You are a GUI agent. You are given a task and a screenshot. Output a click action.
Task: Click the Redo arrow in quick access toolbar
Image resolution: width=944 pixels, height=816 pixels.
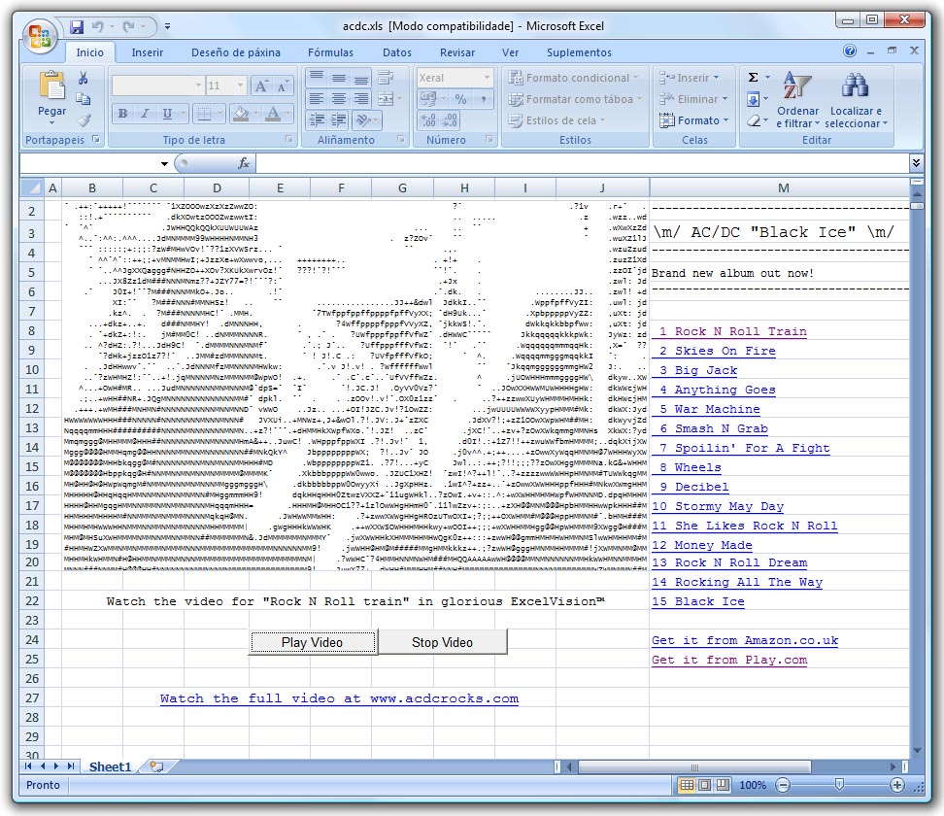pyautogui.click(x=128, y=26)
